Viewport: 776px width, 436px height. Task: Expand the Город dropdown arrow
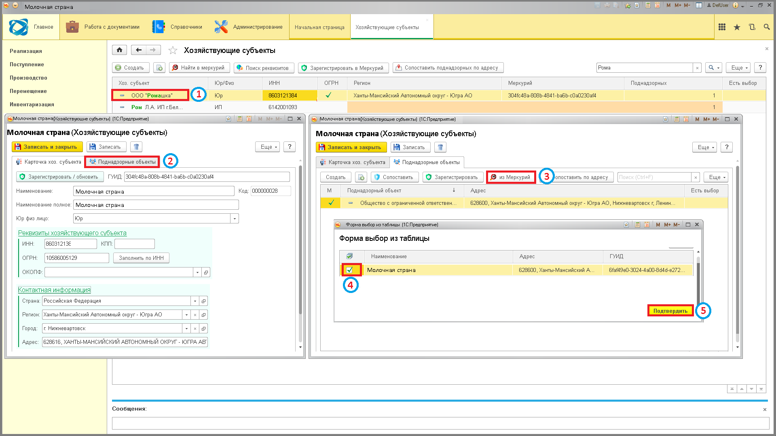click(x=186, y=329)
